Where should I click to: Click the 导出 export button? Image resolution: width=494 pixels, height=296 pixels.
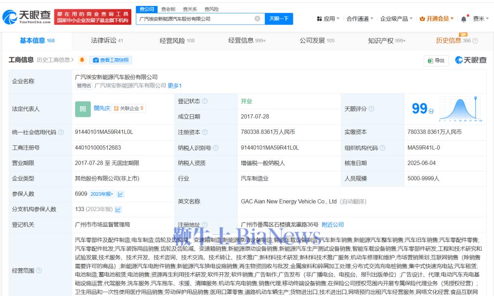coord(436,60)
